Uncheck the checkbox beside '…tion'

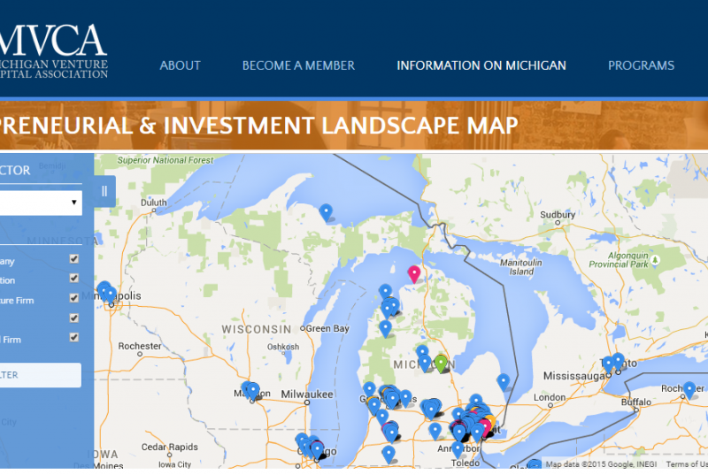[x=74, y=279]
